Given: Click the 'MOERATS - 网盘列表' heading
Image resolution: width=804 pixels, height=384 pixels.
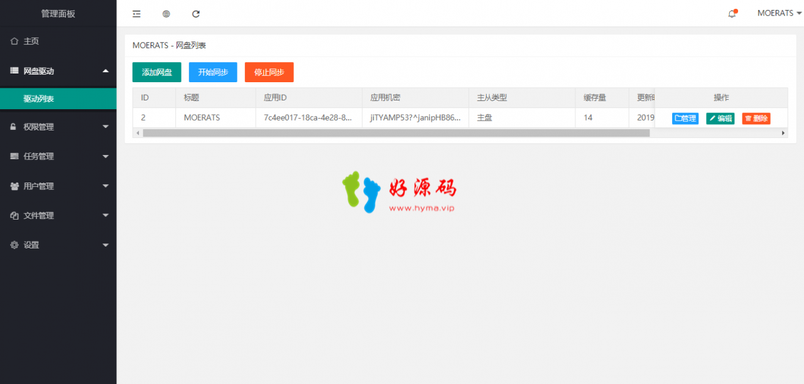Looking at the screenshot, I should tap(170, 45).
